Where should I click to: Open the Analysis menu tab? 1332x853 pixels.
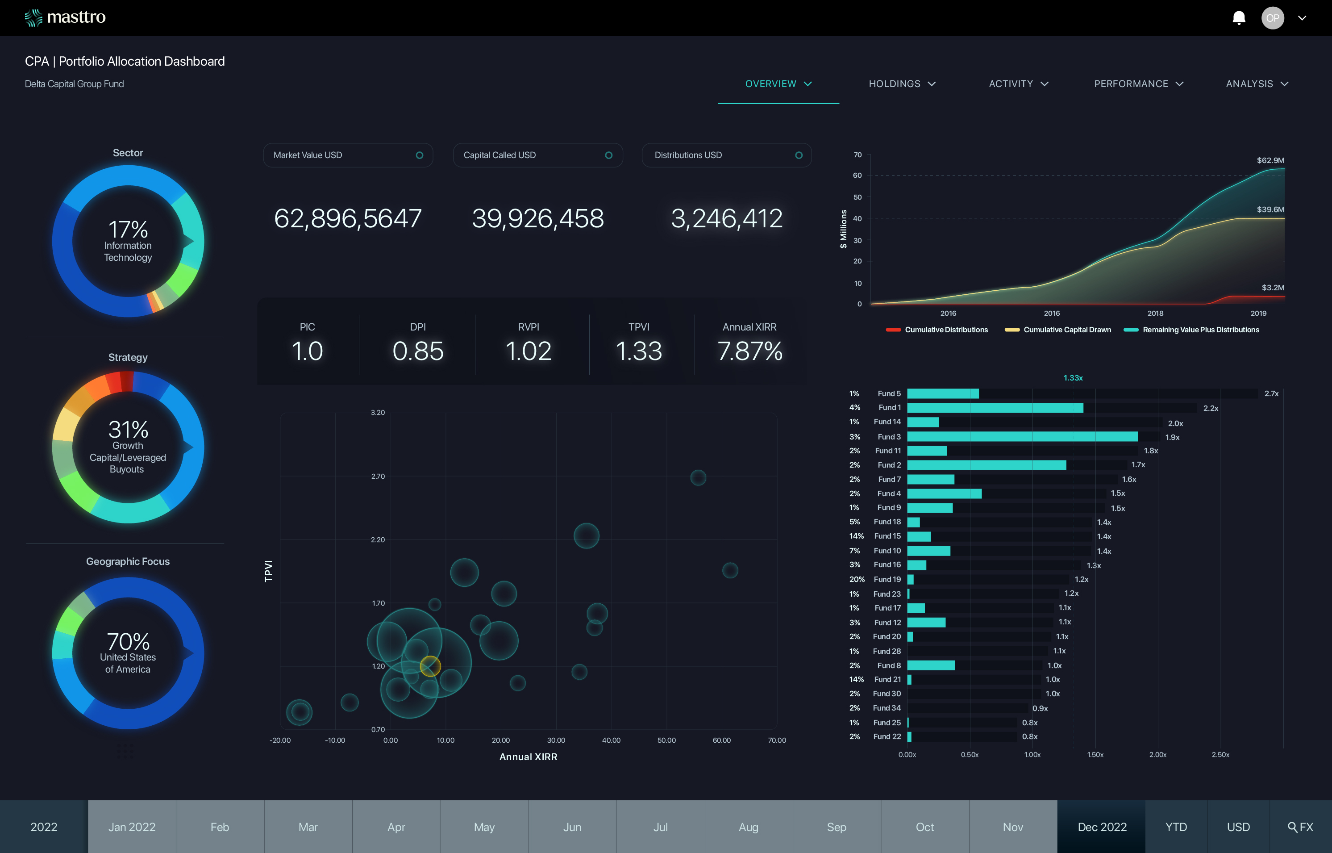point(1257,84)
